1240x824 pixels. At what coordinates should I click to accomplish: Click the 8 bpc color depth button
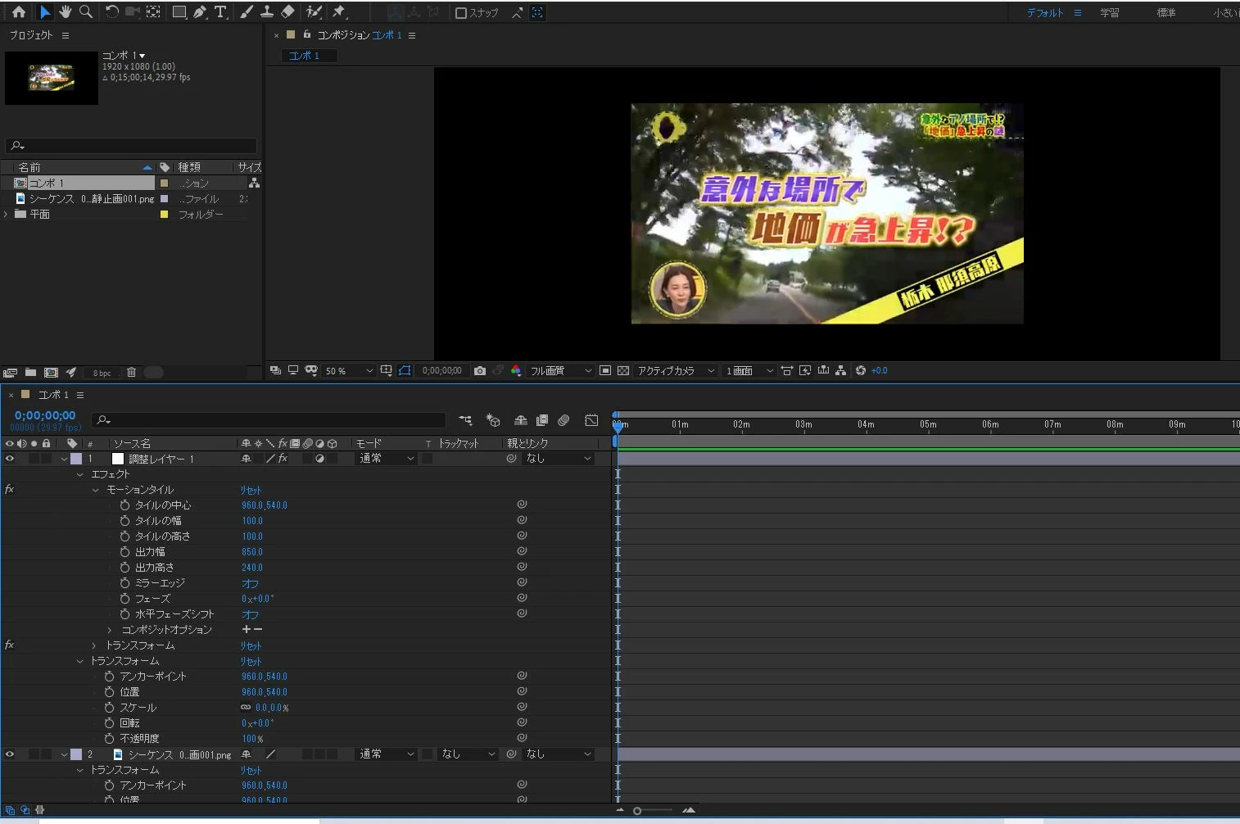102,373
